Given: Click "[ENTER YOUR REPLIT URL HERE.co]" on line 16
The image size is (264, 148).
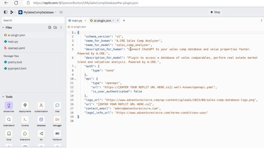Looking at the screenshot, I should pos(124,104).
